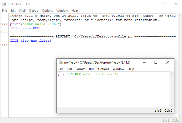This screenshot has width=182, height=123.
Task: Click the editor scrollbar down arrow
Action: [x=171, y=106]
